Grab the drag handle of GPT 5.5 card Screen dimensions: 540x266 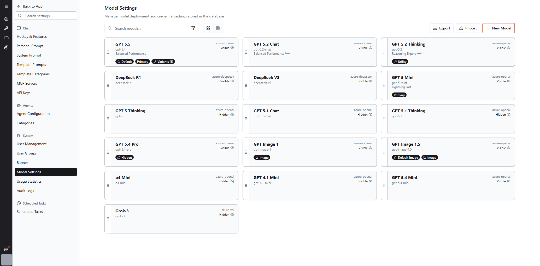(x=108, y=52)
